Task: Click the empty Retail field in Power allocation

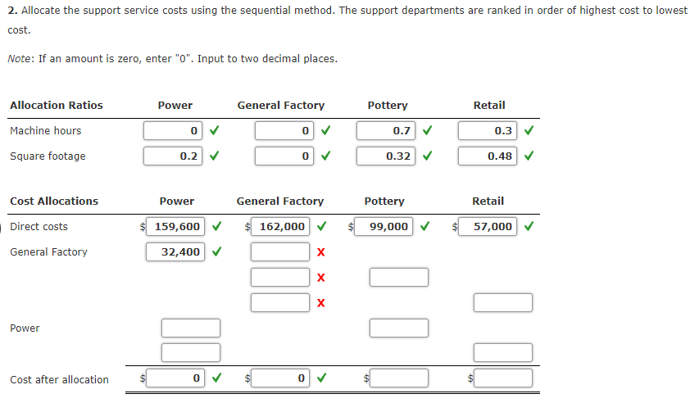Action: click(503, 353)
